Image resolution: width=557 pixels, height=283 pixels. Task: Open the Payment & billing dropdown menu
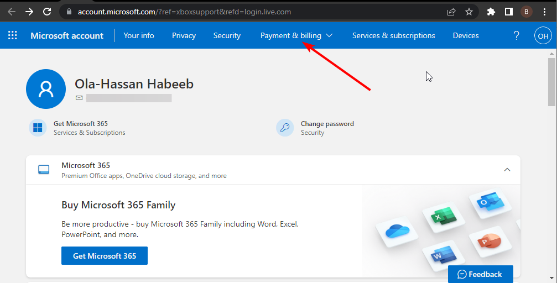tap(296, 35)
